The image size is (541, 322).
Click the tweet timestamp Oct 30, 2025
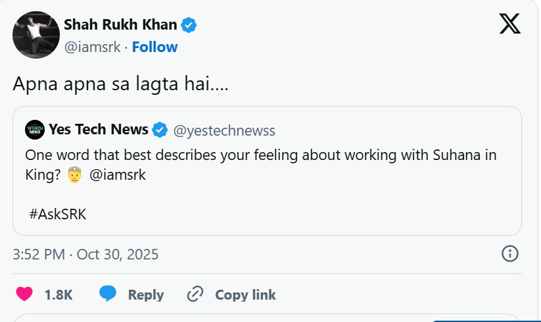[85, 254]
